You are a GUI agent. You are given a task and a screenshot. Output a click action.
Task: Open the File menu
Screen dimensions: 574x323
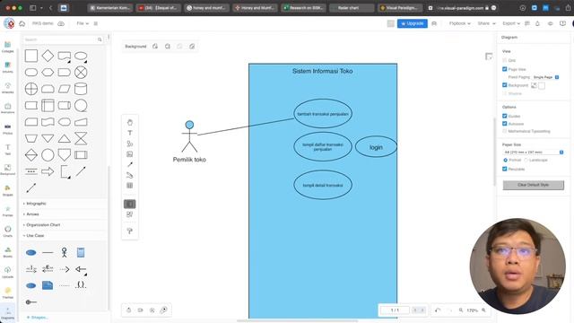[83, 23]
